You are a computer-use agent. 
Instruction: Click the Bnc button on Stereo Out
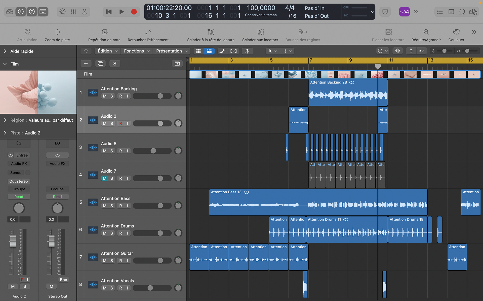click(63, 280)
